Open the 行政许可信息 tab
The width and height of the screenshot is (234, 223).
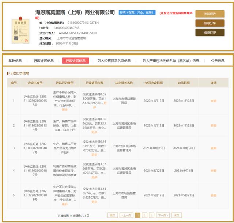pyautogui.click(x=44, y=61)
